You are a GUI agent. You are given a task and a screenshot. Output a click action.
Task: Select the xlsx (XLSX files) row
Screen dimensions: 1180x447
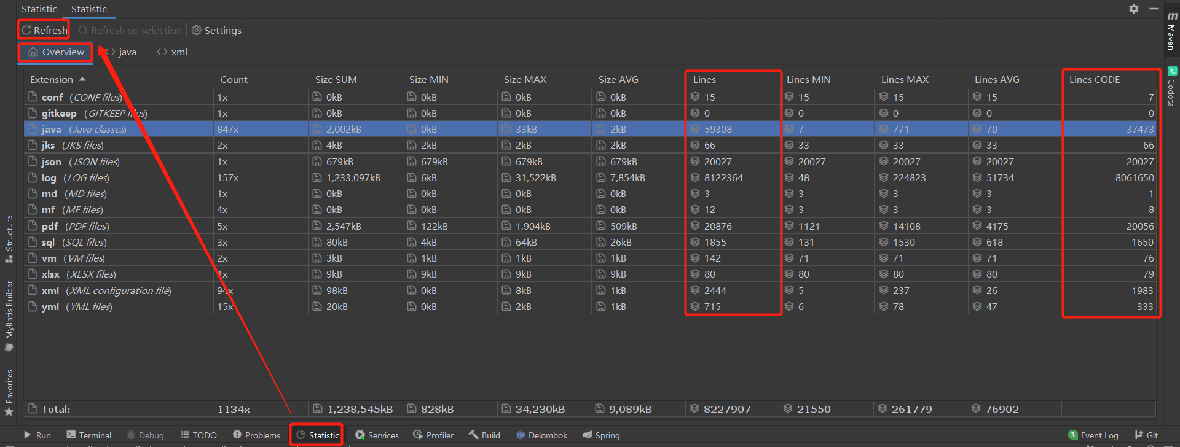click(590, 274)
